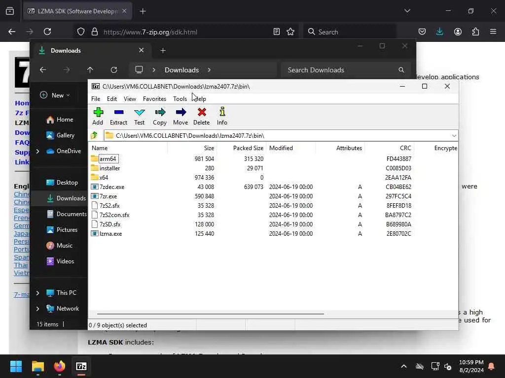Open Documents in Explorer sidebar
The width and height of the screenshot is (505, 378).
click(67, 214)
